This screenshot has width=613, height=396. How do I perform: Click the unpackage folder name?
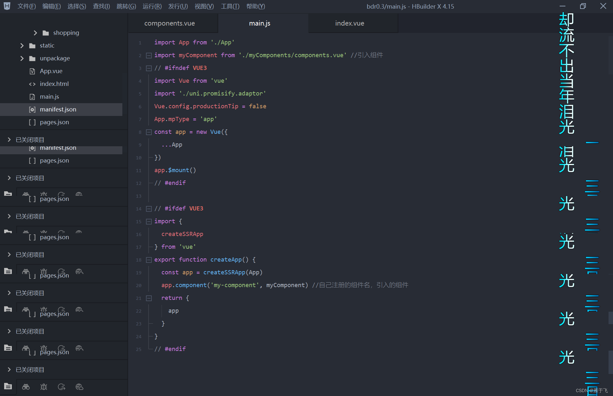(55, 58)
